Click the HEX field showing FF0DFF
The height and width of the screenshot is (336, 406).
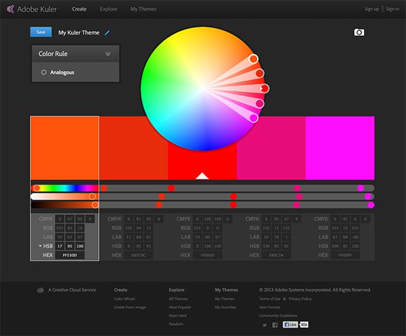(345, 256)
